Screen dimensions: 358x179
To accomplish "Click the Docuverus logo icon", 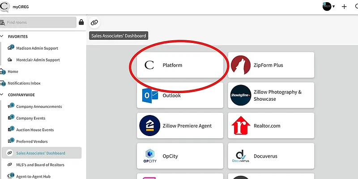I will click(240, 156).
